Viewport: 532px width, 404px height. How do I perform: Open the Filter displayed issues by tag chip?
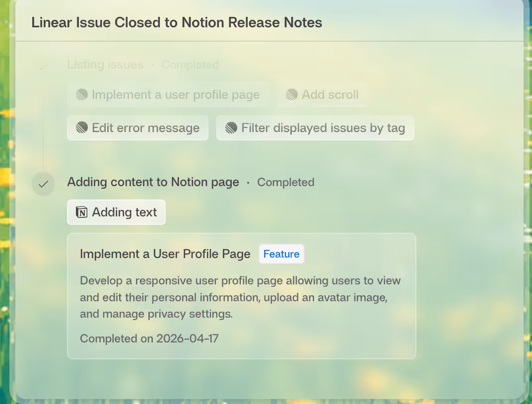point(315,128)
